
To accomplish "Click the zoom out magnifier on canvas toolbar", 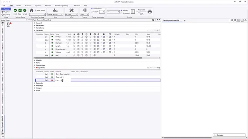I will (232, 20).
